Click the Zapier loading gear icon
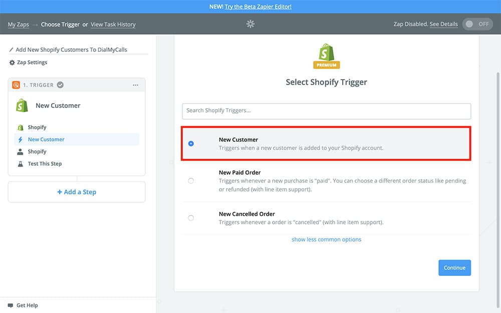501x313 pixels. coord(250,24)
